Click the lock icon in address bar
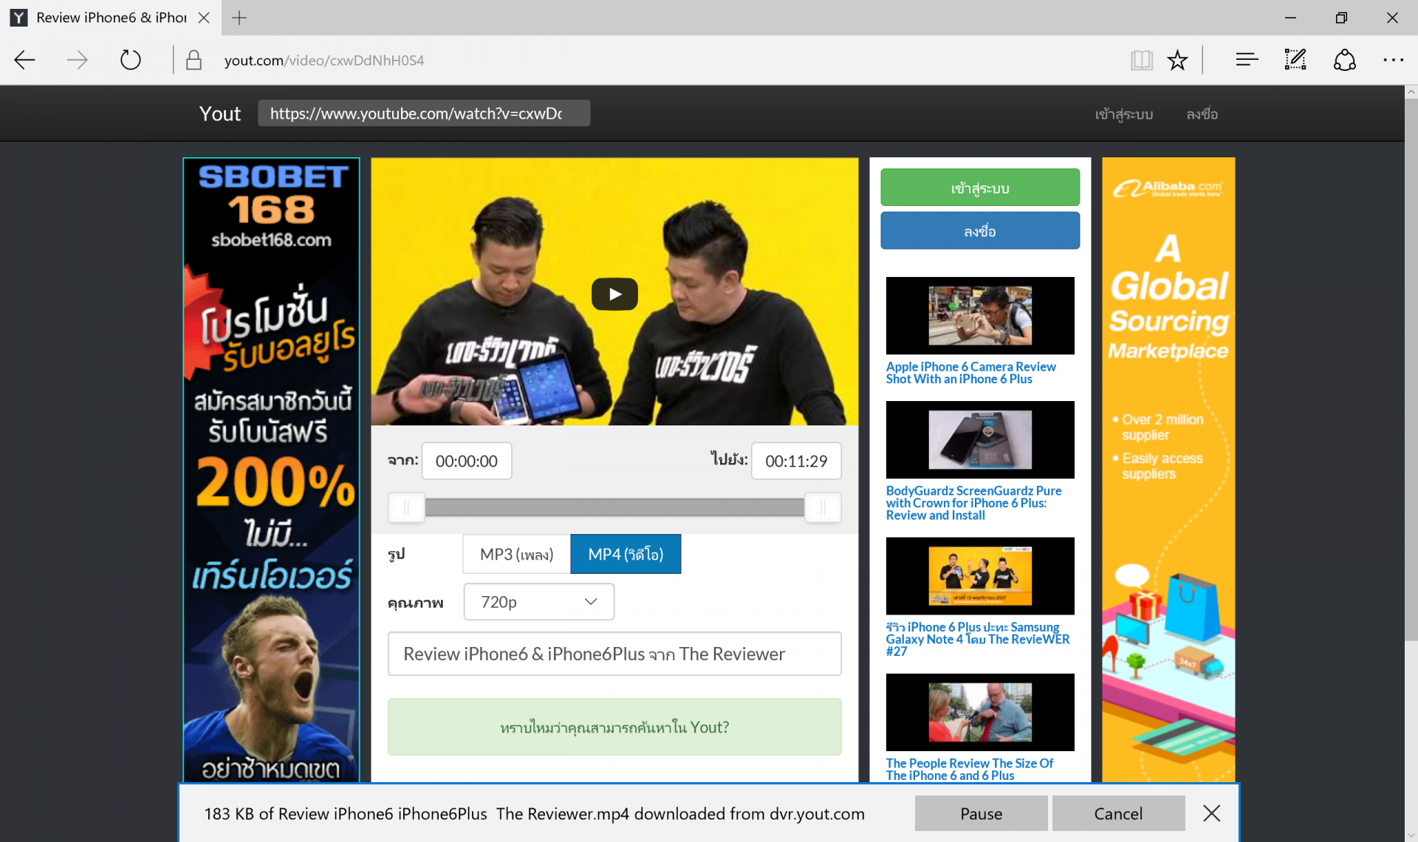Screen dimensions: 1418x842 [193, 61]
